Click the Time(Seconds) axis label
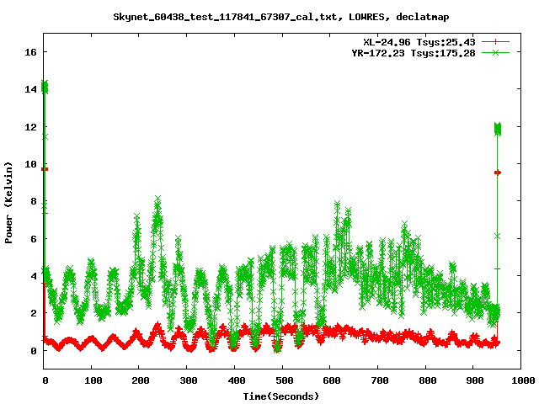539x404 pixels. [x=281, y=396]
